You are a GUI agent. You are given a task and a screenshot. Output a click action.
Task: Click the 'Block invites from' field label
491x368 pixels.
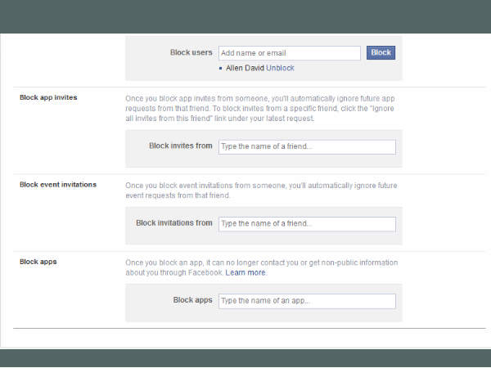tap(180, 146)
